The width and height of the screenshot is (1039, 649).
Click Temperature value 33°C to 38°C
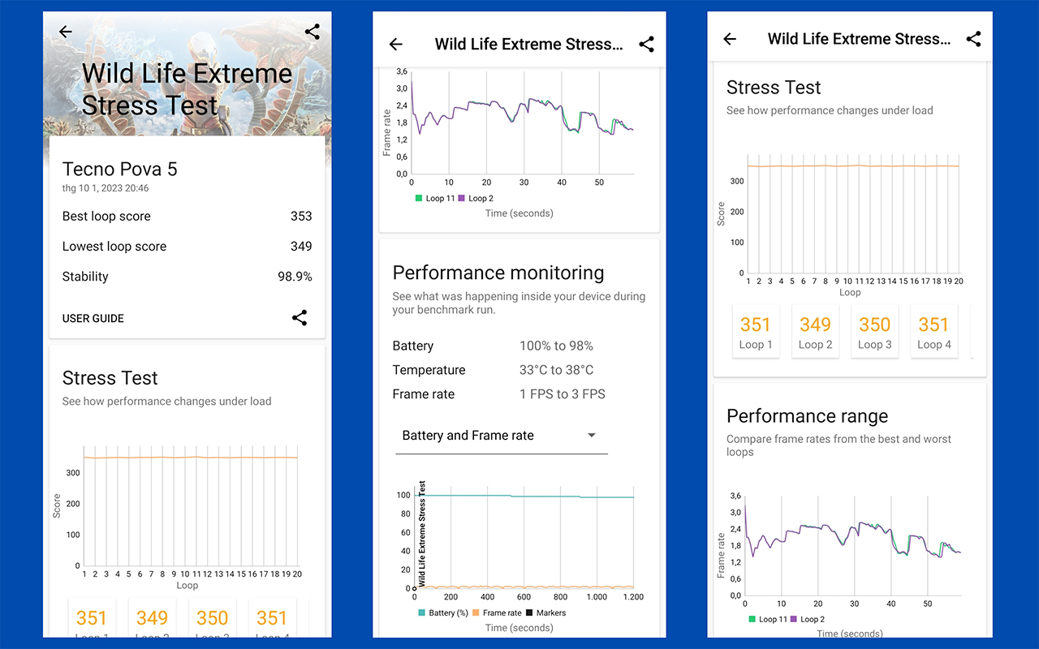(x=556, y=370)
